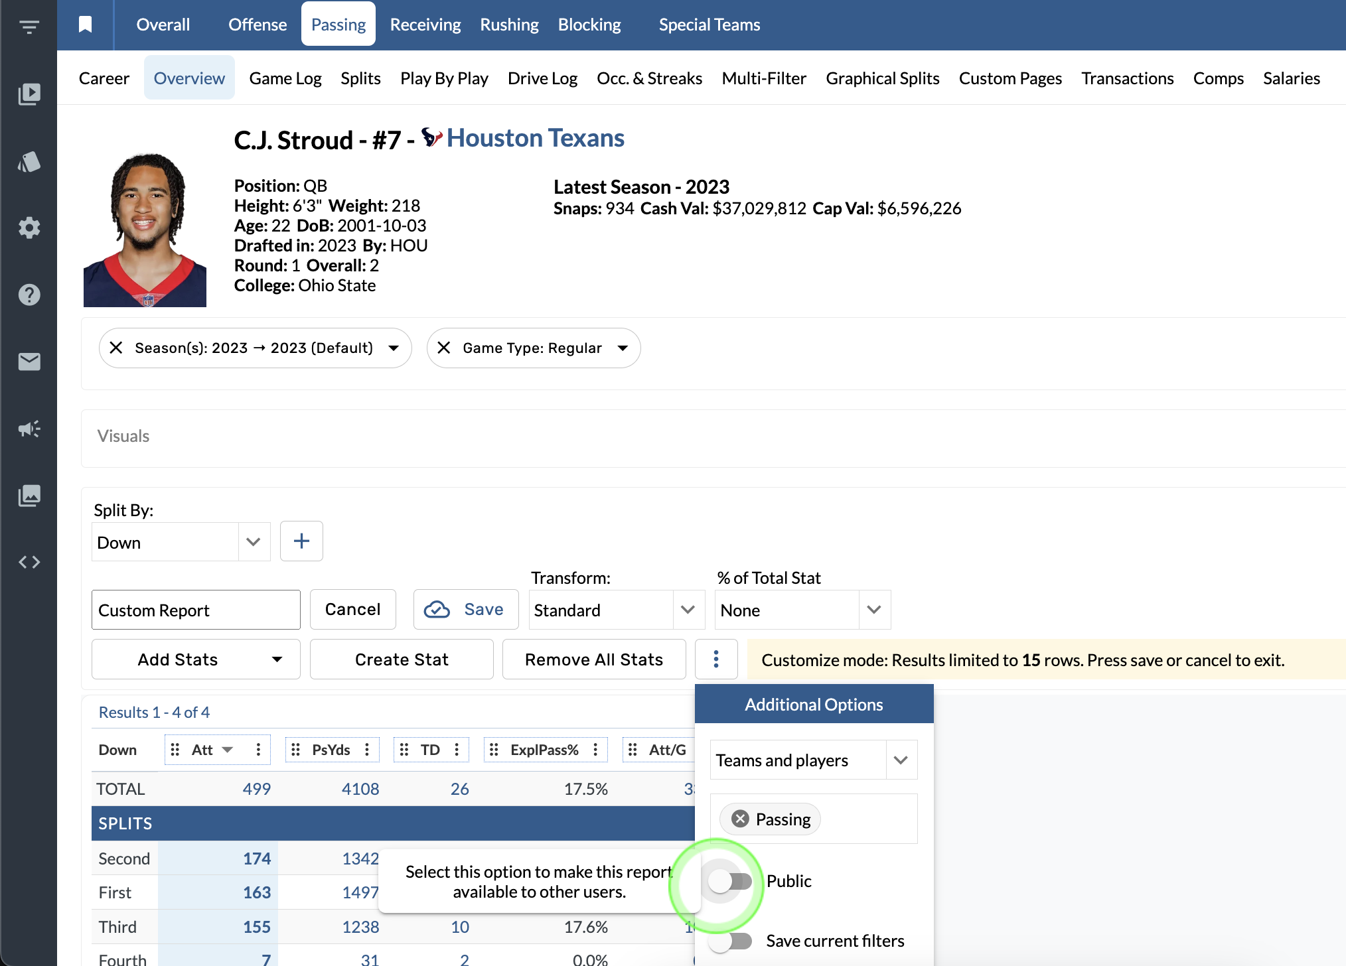Viewport: 1346px width, 966px height.
Task: Open the sidebar filter menu icon
Action: (29, 27)
